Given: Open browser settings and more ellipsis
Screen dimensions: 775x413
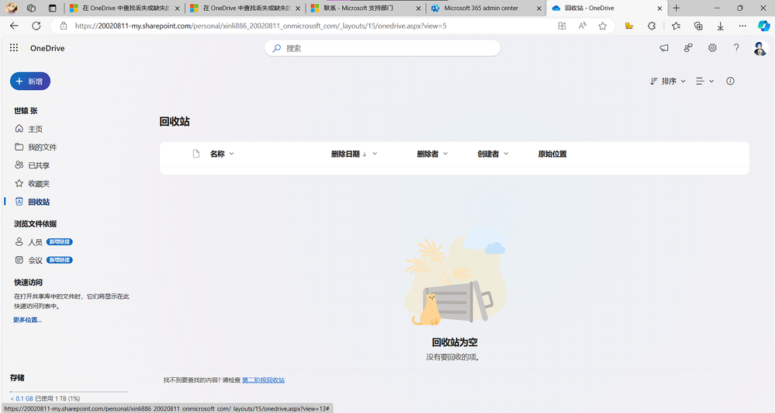Looking at the screenshot, I should (x=742, y=26).
